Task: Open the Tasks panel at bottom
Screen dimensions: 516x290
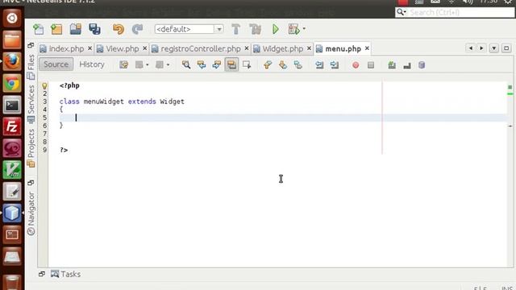Action: click(x=66, y=274)
